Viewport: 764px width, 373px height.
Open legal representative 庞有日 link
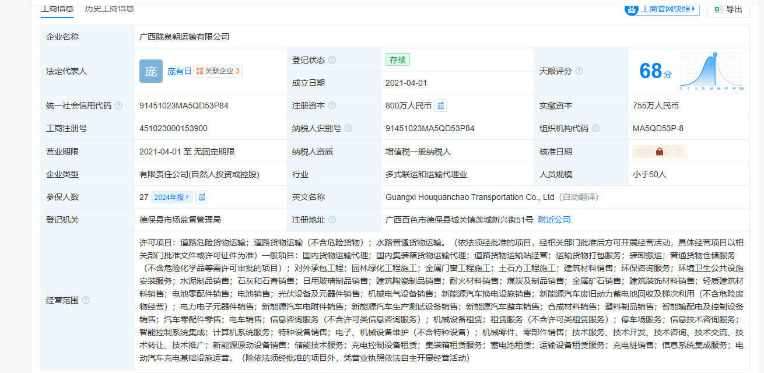(x=179, y=71)
